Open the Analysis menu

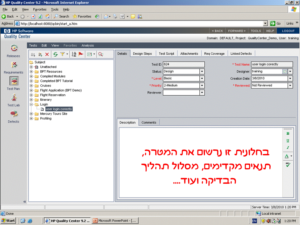click(87, 46)
